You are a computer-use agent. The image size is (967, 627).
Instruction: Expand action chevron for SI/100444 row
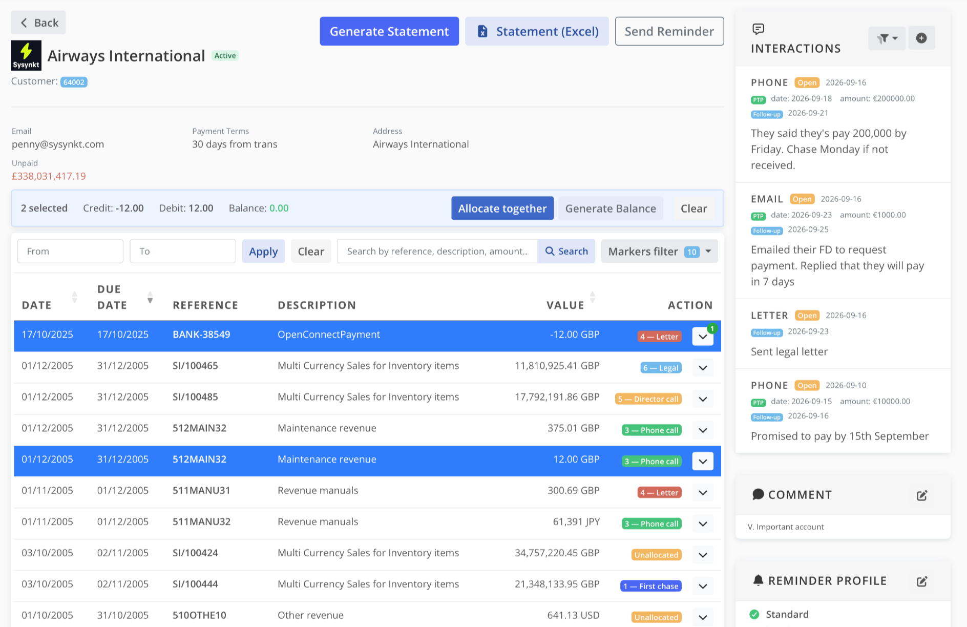click(x=703, y=587)
